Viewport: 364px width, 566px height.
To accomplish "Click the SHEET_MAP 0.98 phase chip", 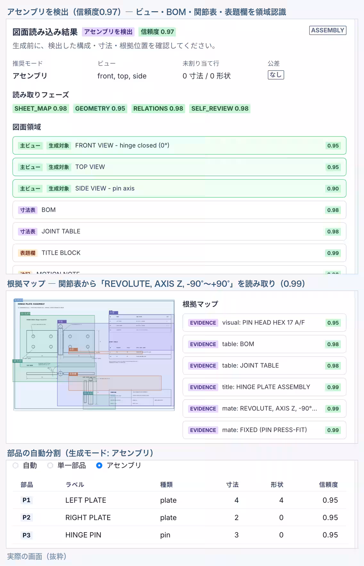I will pyautogui.click(x=41, y=109).
